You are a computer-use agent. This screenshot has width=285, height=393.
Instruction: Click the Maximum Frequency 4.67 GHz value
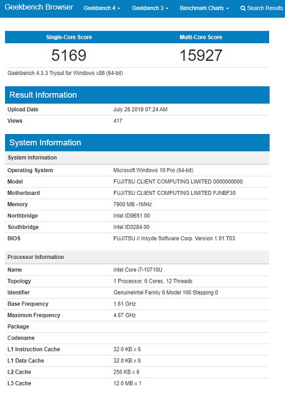(124, 315)
